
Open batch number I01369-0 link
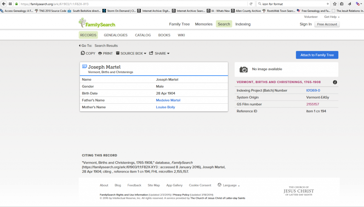(x=313, y=91)
